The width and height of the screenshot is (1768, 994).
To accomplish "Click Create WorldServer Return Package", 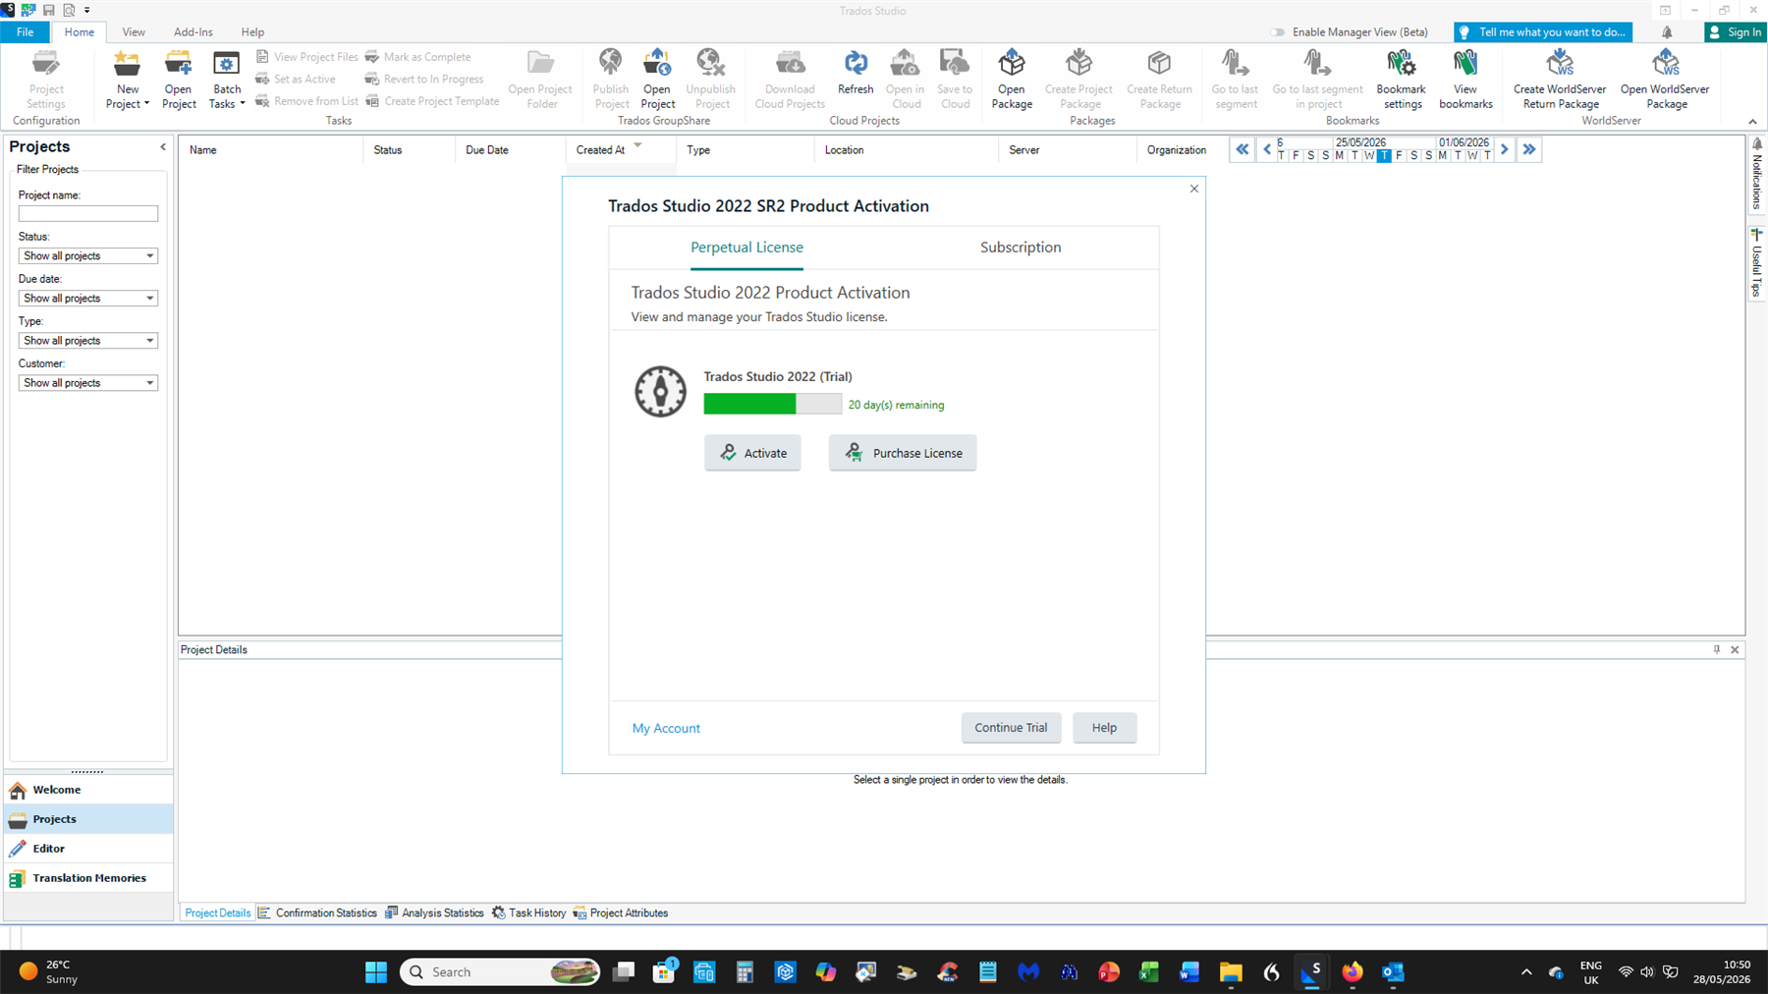I will coord(1560,80).
